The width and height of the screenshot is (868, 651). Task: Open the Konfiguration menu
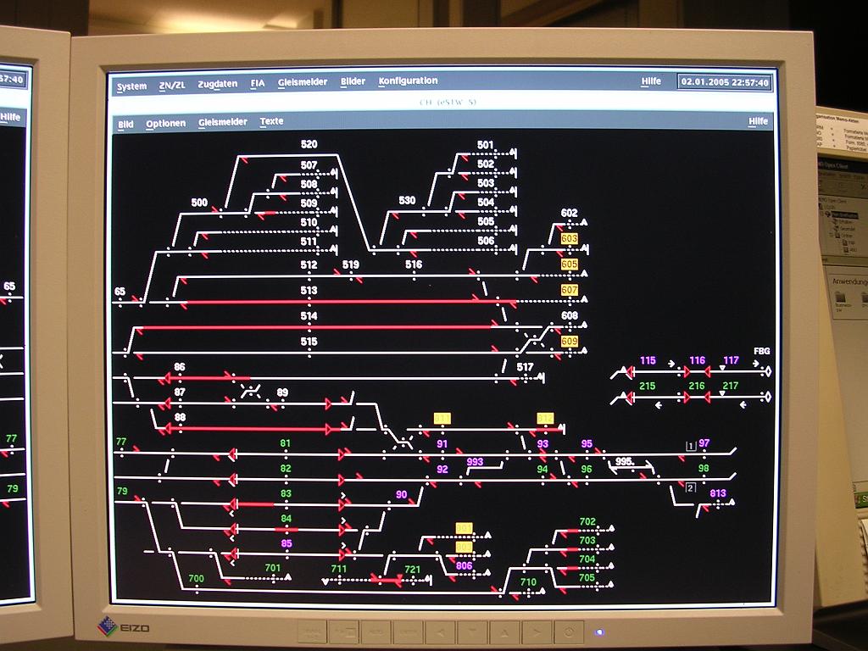pyautogui.click(x=408, y=81)
